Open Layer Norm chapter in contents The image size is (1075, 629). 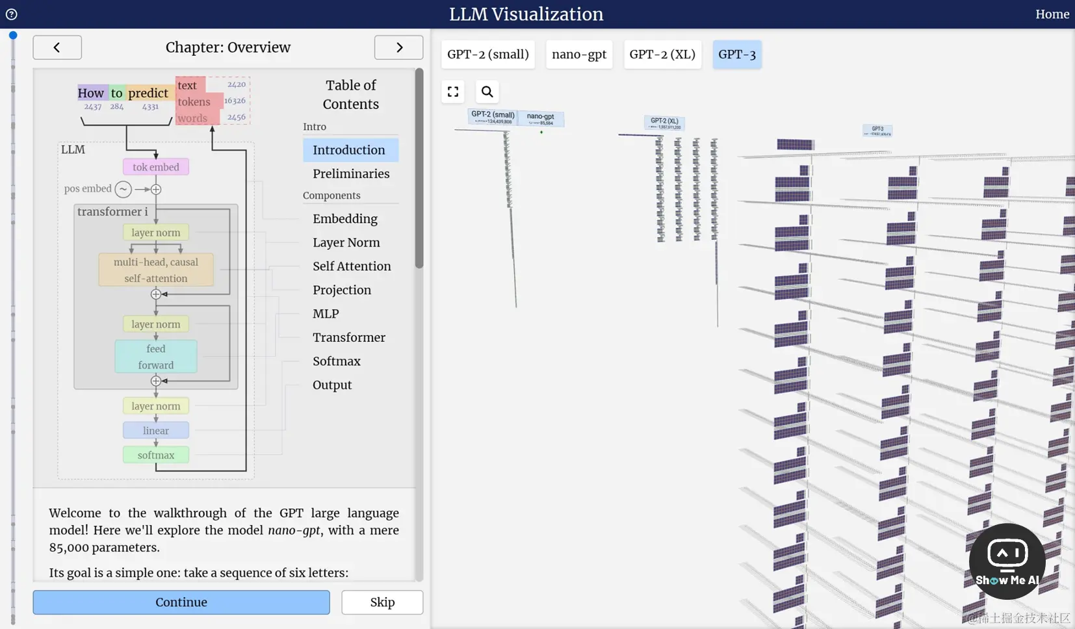pyautogui.click(x=346, y=242)
